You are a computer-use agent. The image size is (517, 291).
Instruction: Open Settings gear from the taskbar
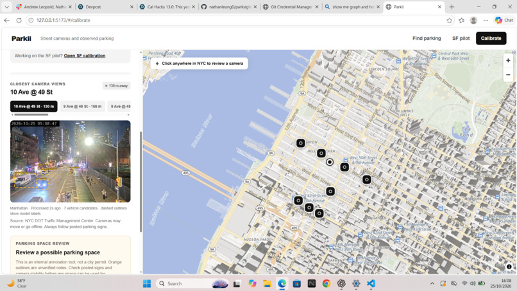click(356, 283)
